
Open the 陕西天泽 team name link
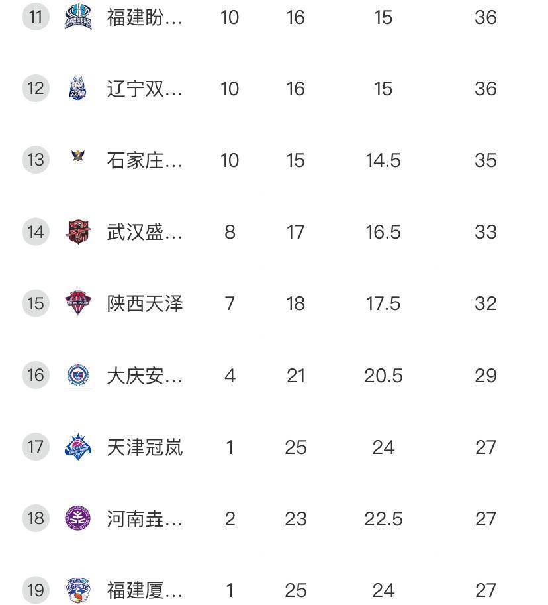point(145,303)
